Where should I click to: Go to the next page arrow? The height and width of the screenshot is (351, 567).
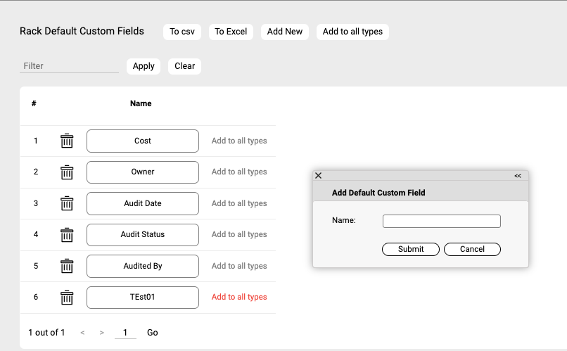(102, 333)
